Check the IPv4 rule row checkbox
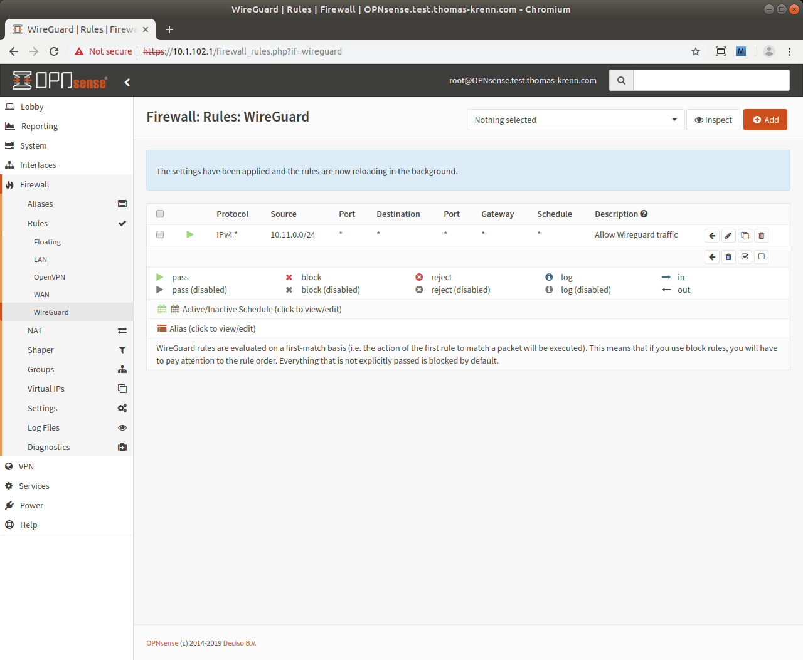The height and width of the screenshot is (660, 803). click(160, 234)
